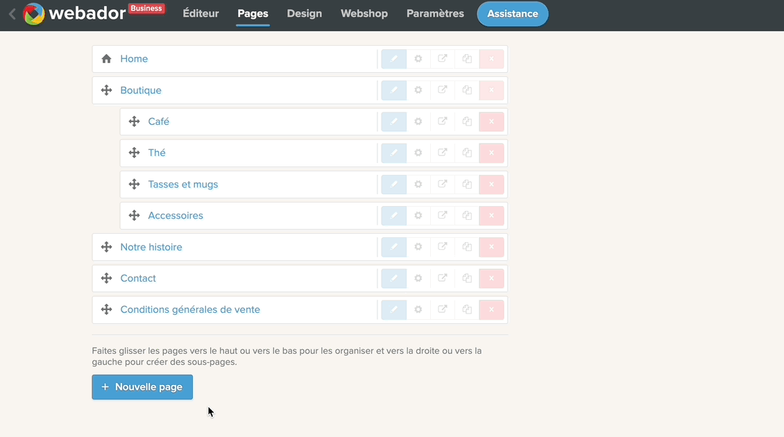The width and height of the screenshot is (784, 437).
Task: Edit Tasses et mugs page pencil icon
Action: pos(394,185)
